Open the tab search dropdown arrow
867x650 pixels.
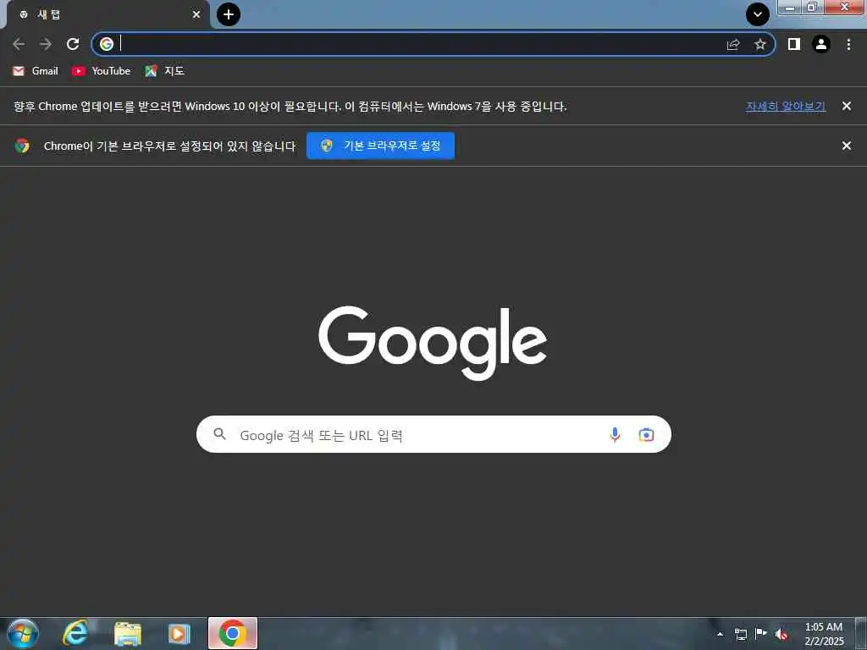[758, 14]
